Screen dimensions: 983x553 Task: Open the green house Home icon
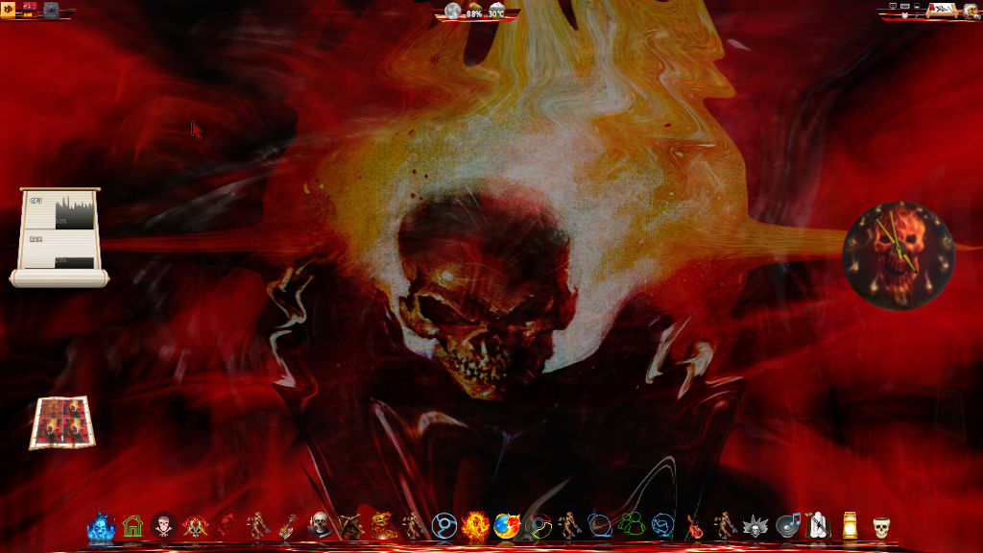pyautogui.click(x=132, y=526)
